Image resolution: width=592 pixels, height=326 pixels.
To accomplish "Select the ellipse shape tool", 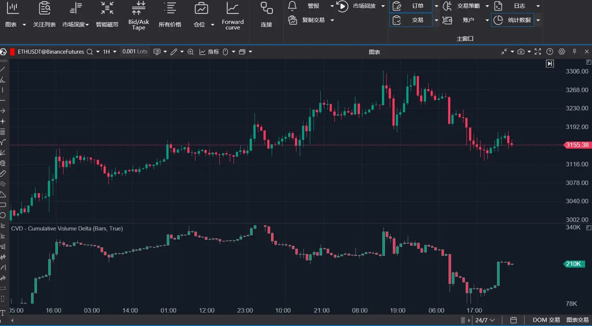I will [x=3, y=215].
